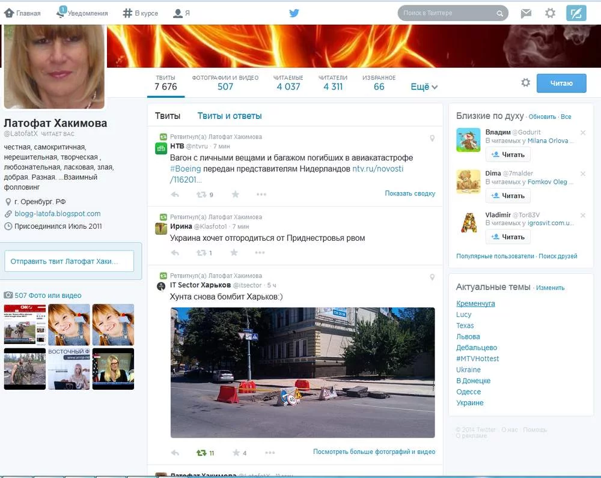Open the top bar settings gear
This screenshot has height=478, width=601.
(550, 13)
